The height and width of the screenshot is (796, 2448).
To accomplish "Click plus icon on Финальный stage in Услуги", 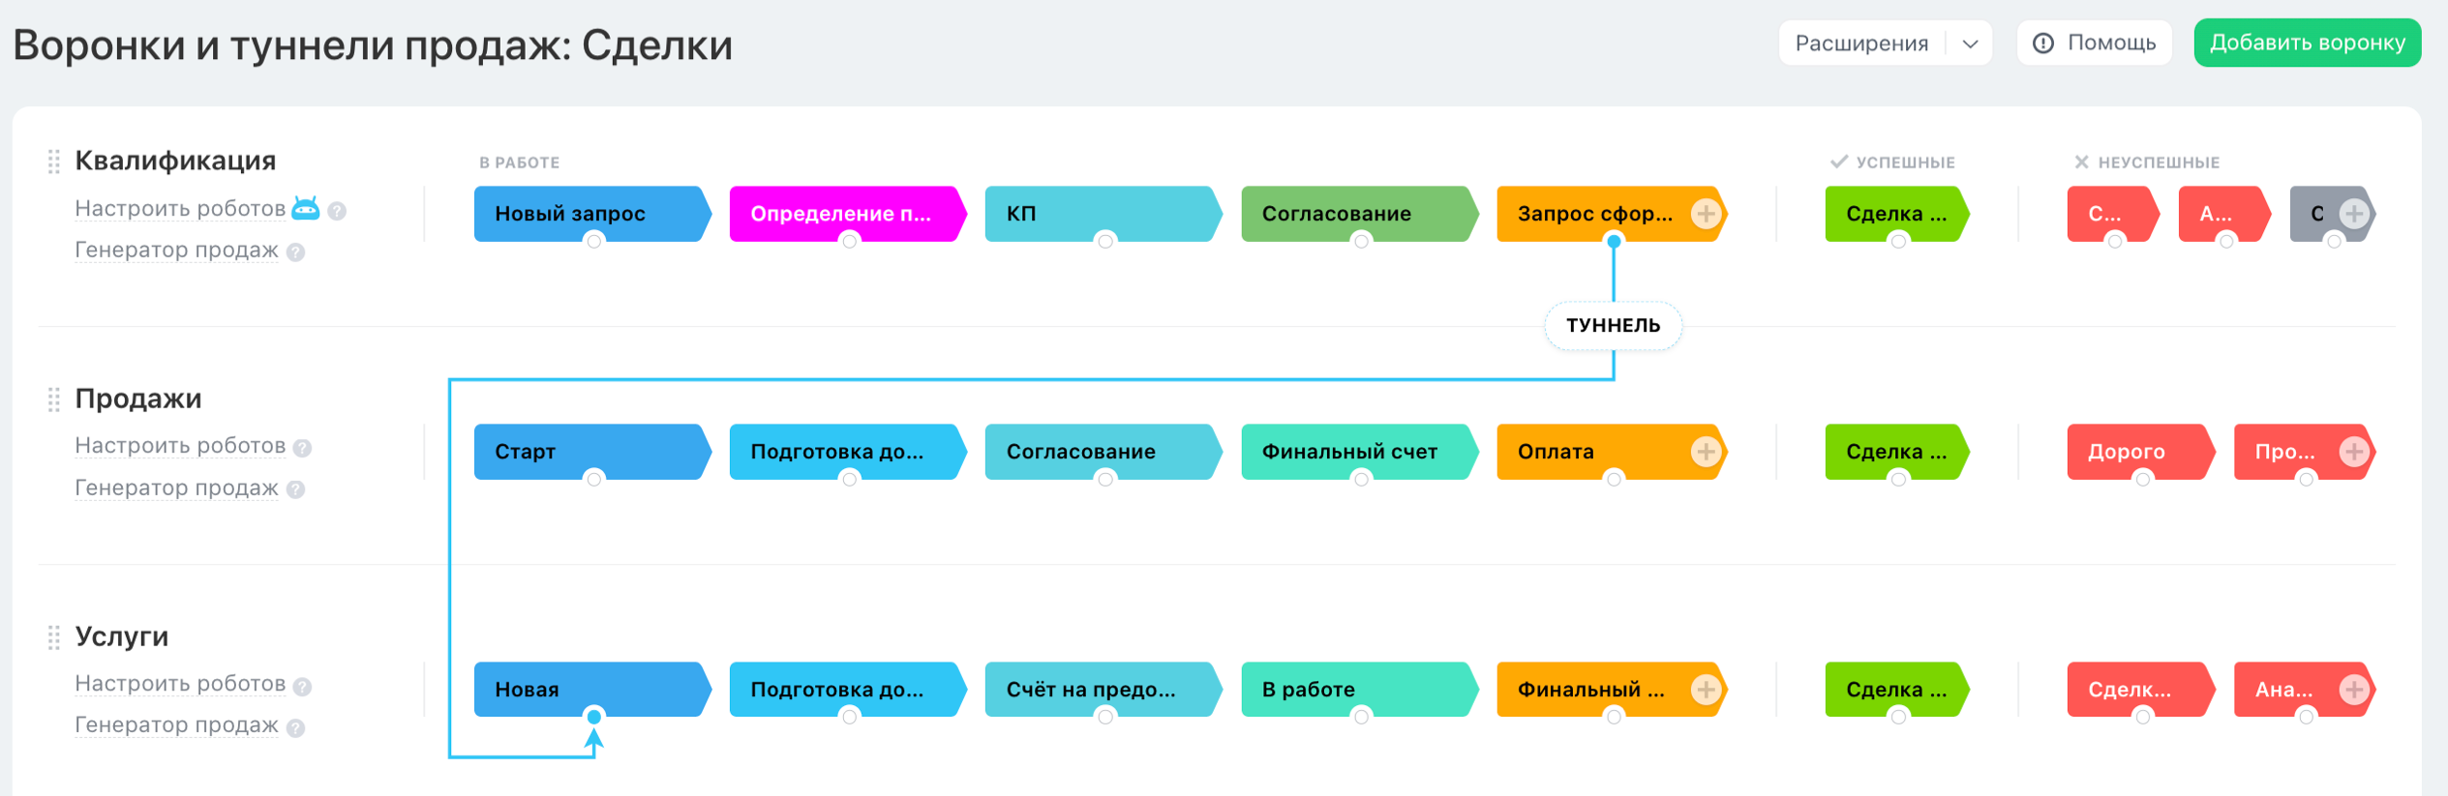I will 1706,690.
